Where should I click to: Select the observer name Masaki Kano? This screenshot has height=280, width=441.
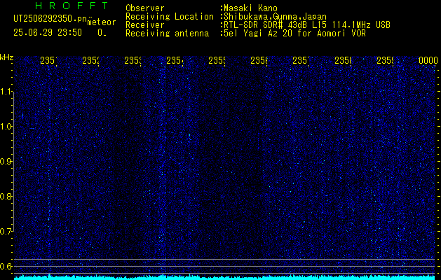[250, 8]
